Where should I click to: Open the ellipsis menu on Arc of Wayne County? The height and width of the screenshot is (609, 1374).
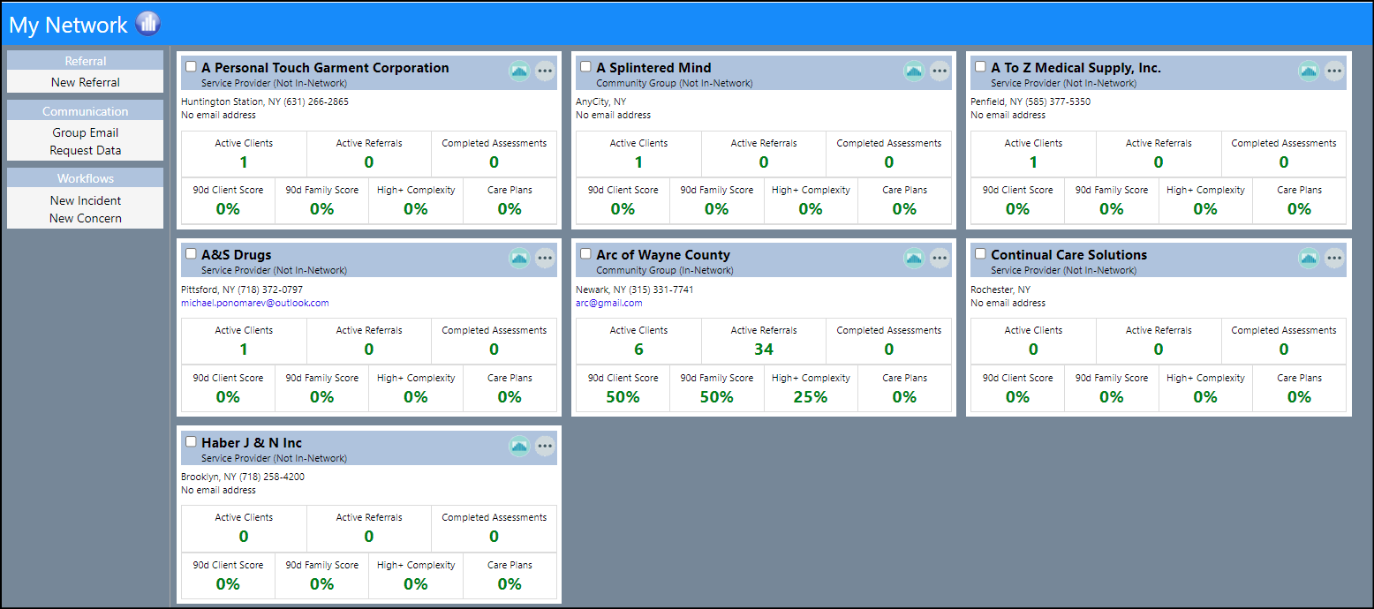tap(940, 259)
